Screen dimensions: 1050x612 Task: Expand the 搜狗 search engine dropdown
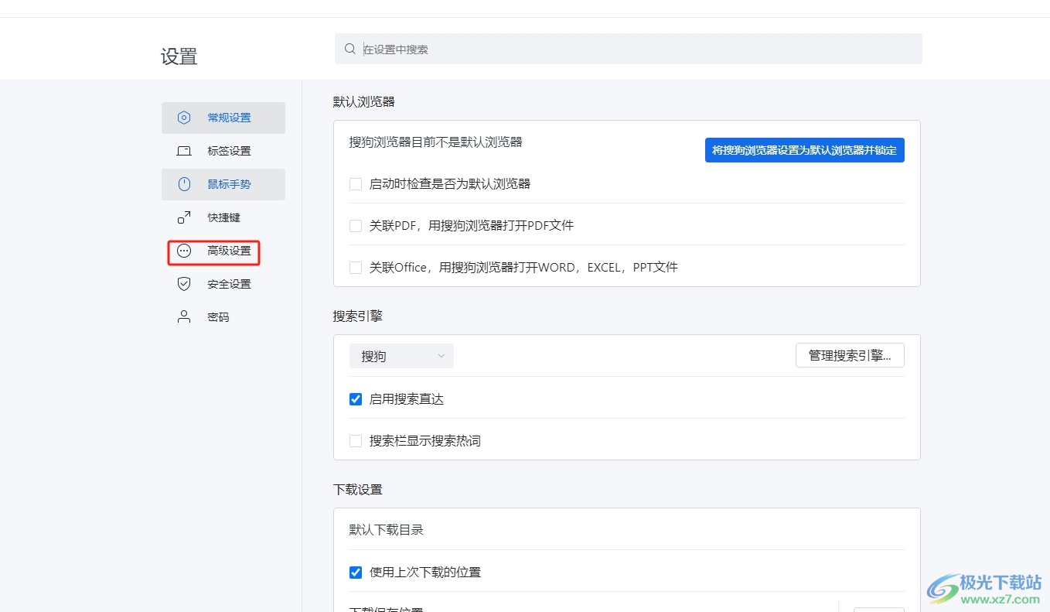[x=401, y=356]
